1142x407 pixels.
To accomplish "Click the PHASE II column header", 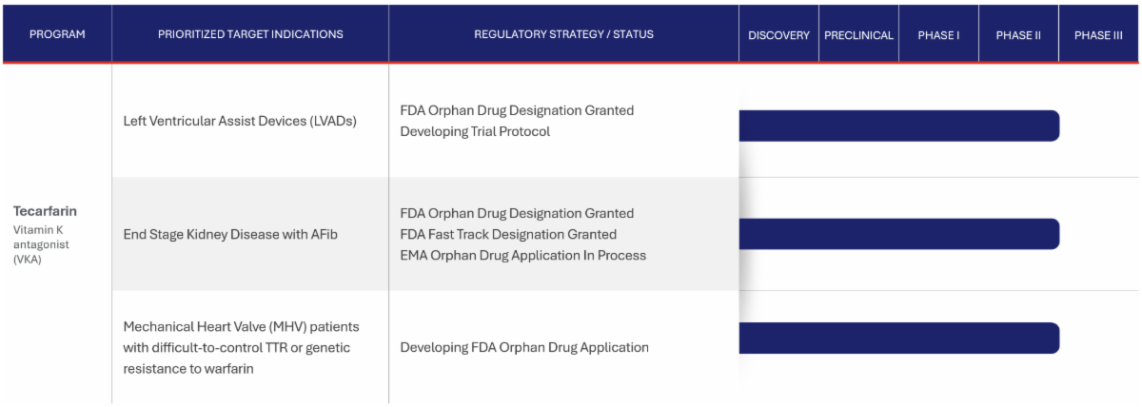I will (1018, 35).
